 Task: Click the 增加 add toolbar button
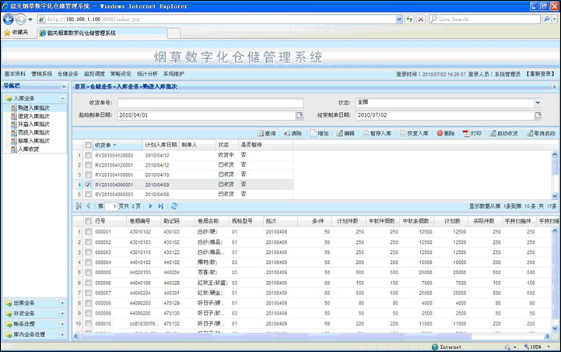click(x=320, y=134)
